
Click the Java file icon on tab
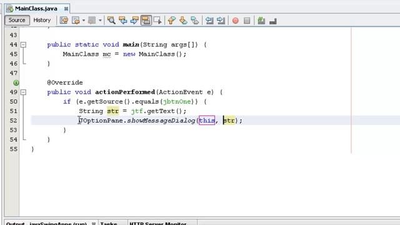10,9
